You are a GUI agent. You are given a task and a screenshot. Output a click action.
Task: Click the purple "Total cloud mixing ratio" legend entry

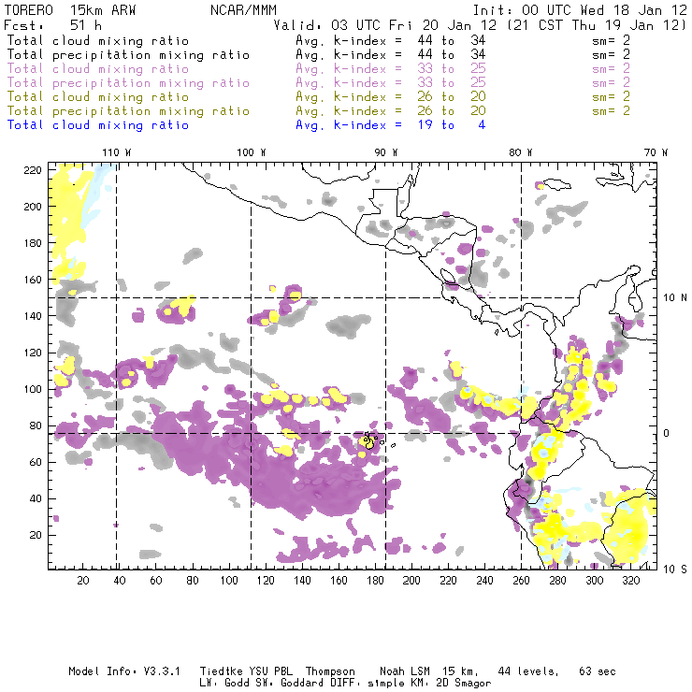click(98, 69)
